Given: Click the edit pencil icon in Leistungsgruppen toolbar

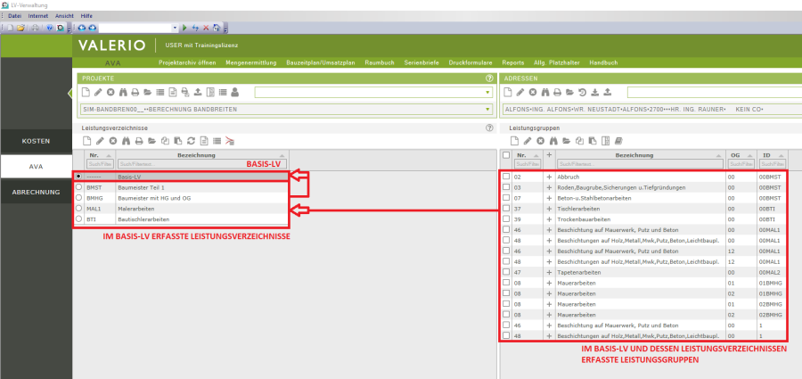Looking at the screenshot, I should [526, 141].
